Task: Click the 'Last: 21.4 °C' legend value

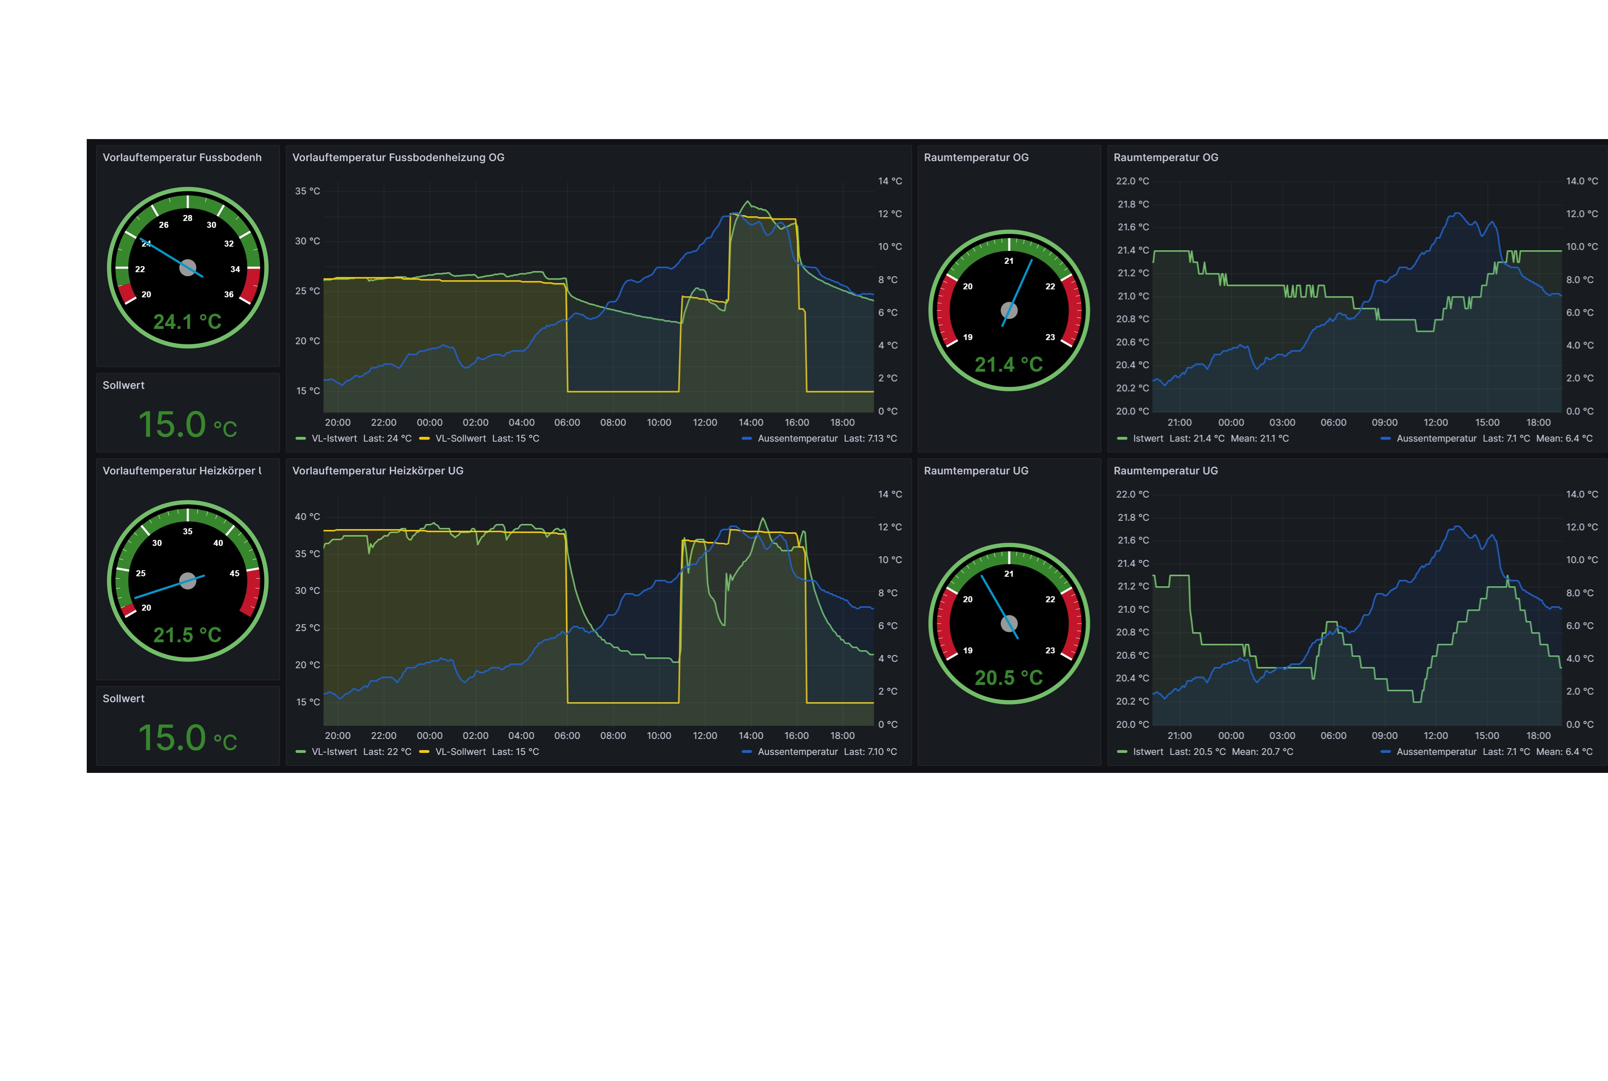Action: [x=1197, y=438]
